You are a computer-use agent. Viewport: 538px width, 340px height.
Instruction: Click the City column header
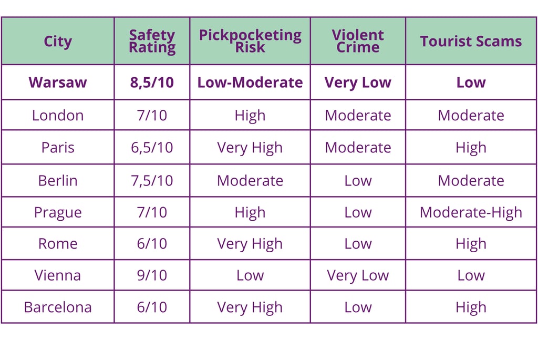[x=58, y=41]
